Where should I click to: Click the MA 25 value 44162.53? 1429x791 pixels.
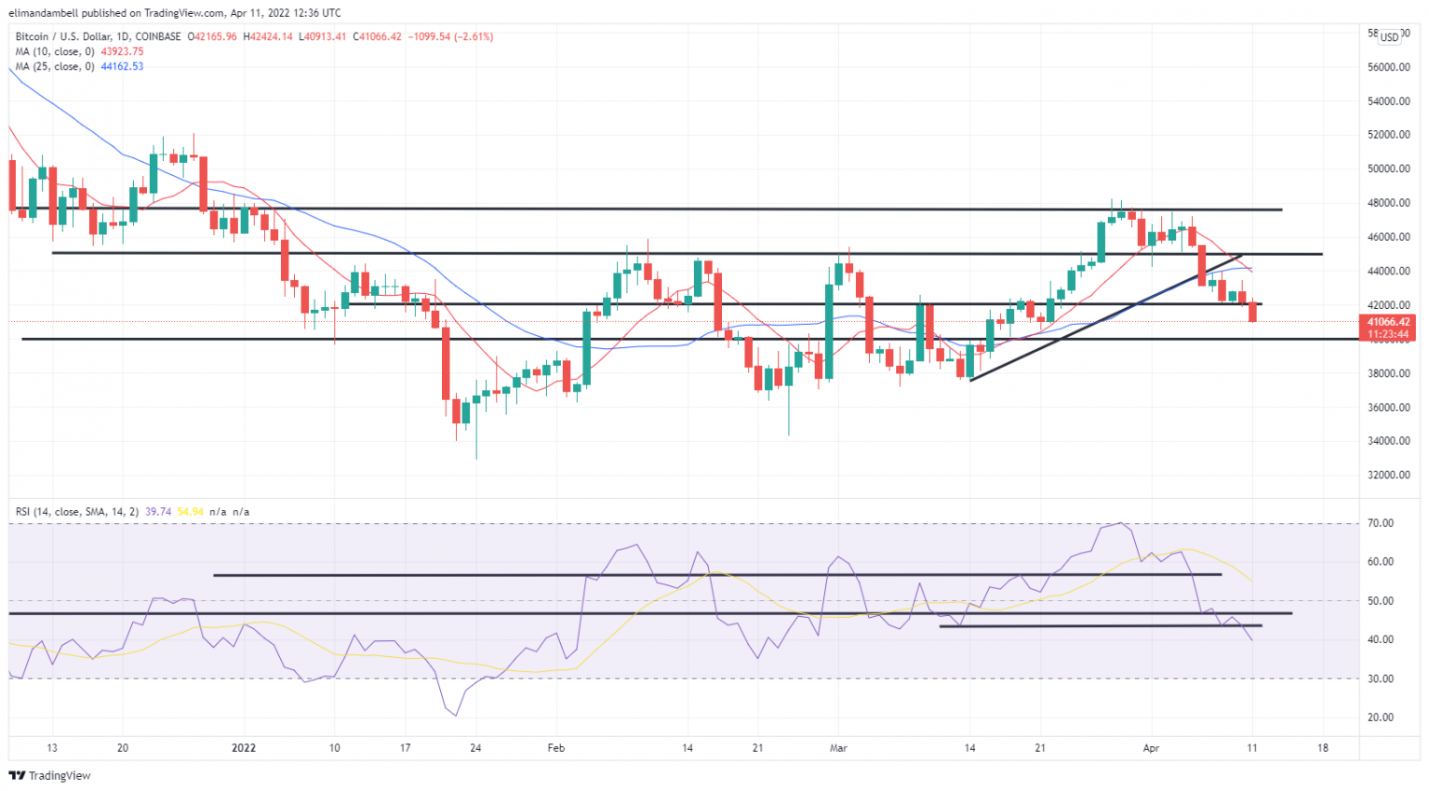click(x=122, y=66)
